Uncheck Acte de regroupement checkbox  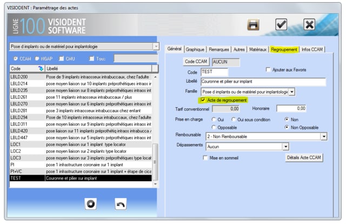(x=203, y=100)
